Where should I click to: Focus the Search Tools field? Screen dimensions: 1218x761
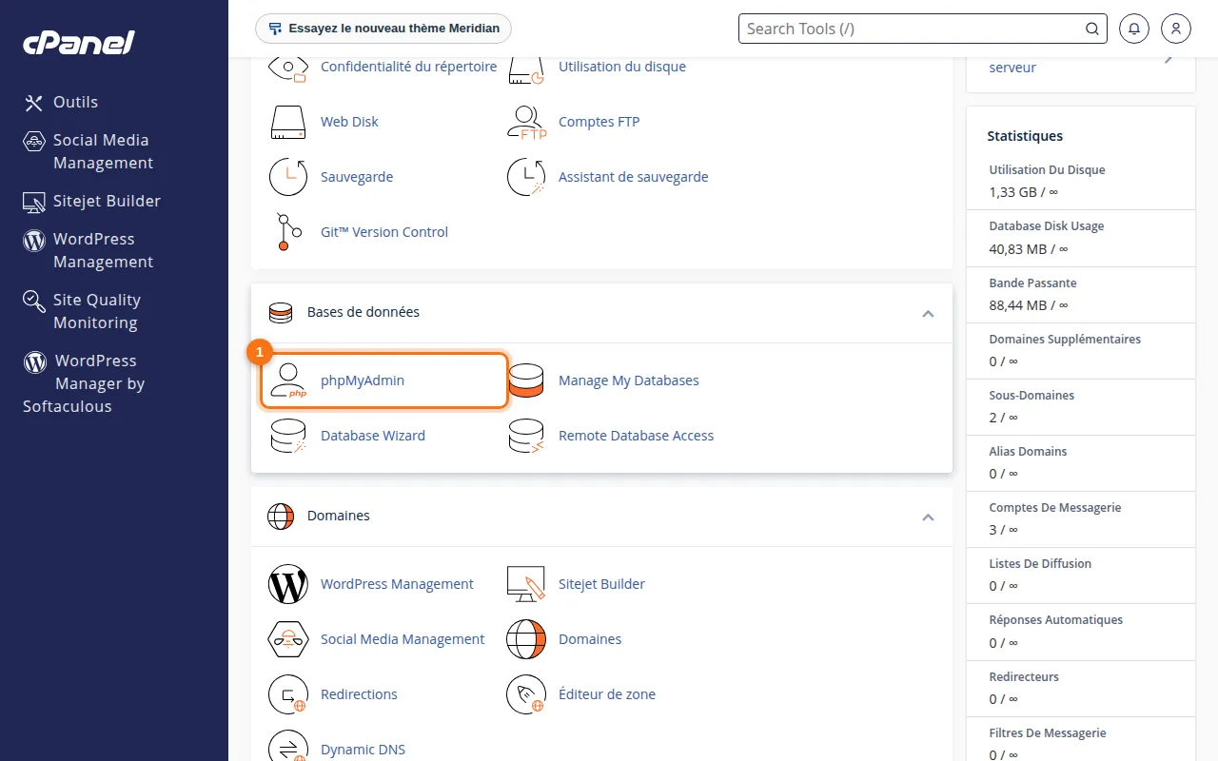coord(923,29)
